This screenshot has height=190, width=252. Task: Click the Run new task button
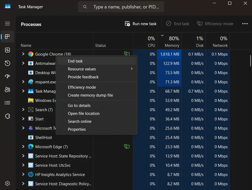tap(140, 24)
